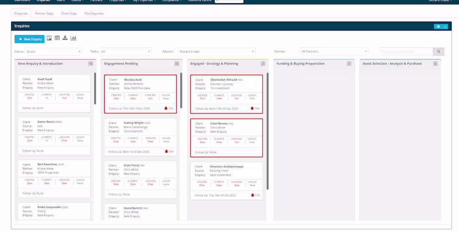Focus the keyword search input field
Viewport: 459px width, 232px height.
[406, 51]
